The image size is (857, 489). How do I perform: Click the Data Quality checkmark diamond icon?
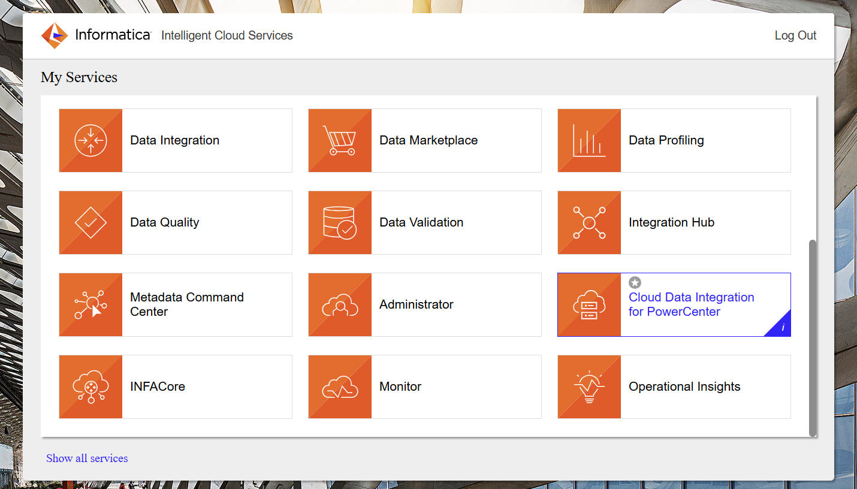[90, 222]
